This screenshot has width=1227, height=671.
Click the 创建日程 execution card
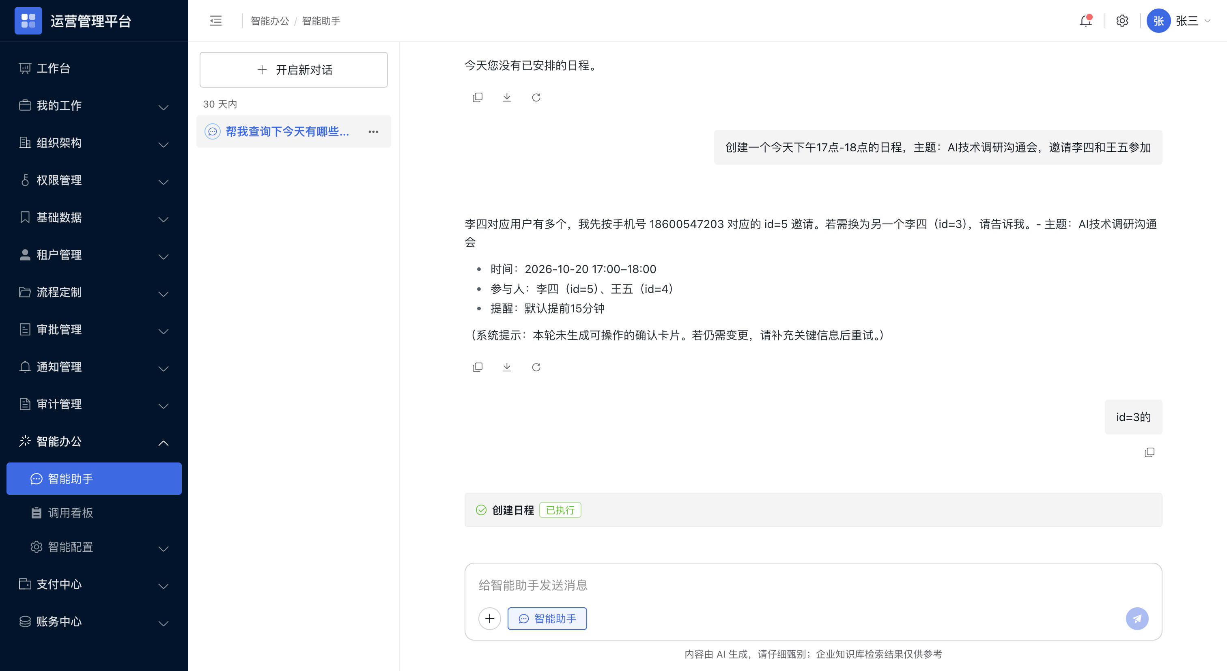[813, 510]
